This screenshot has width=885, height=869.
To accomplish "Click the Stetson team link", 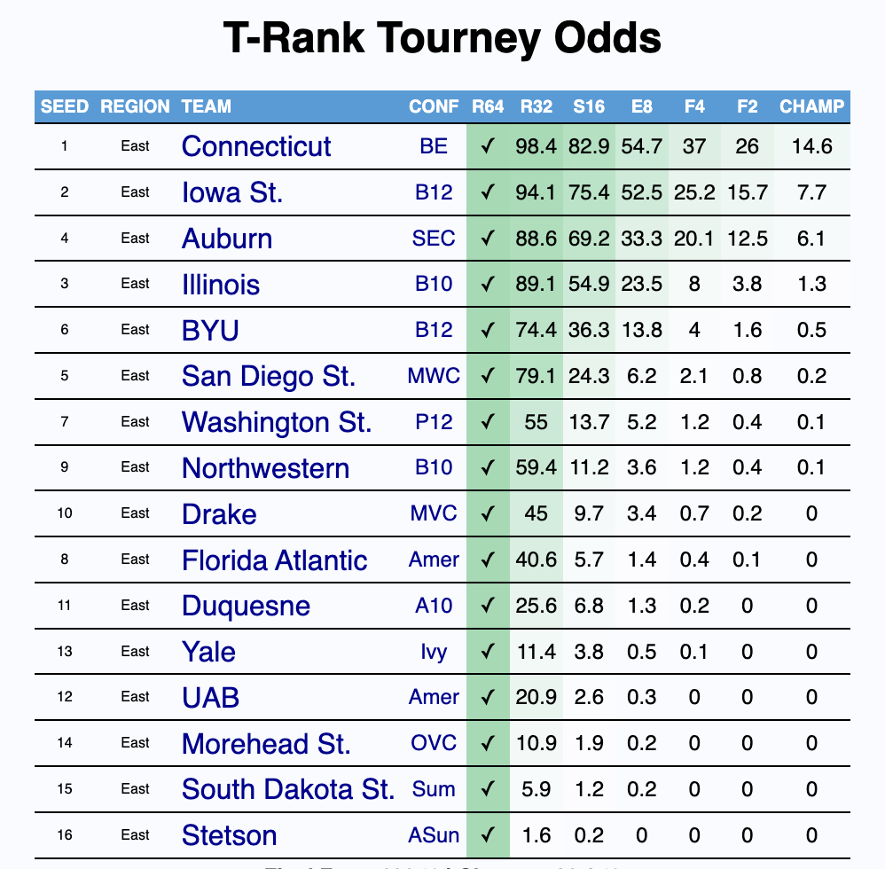I will [x=229, y=835].
